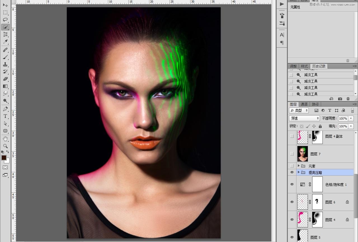The height and width of the screenshot is (242, 358).
Task: Lock layer position
Action: click(x=314, y=126)
